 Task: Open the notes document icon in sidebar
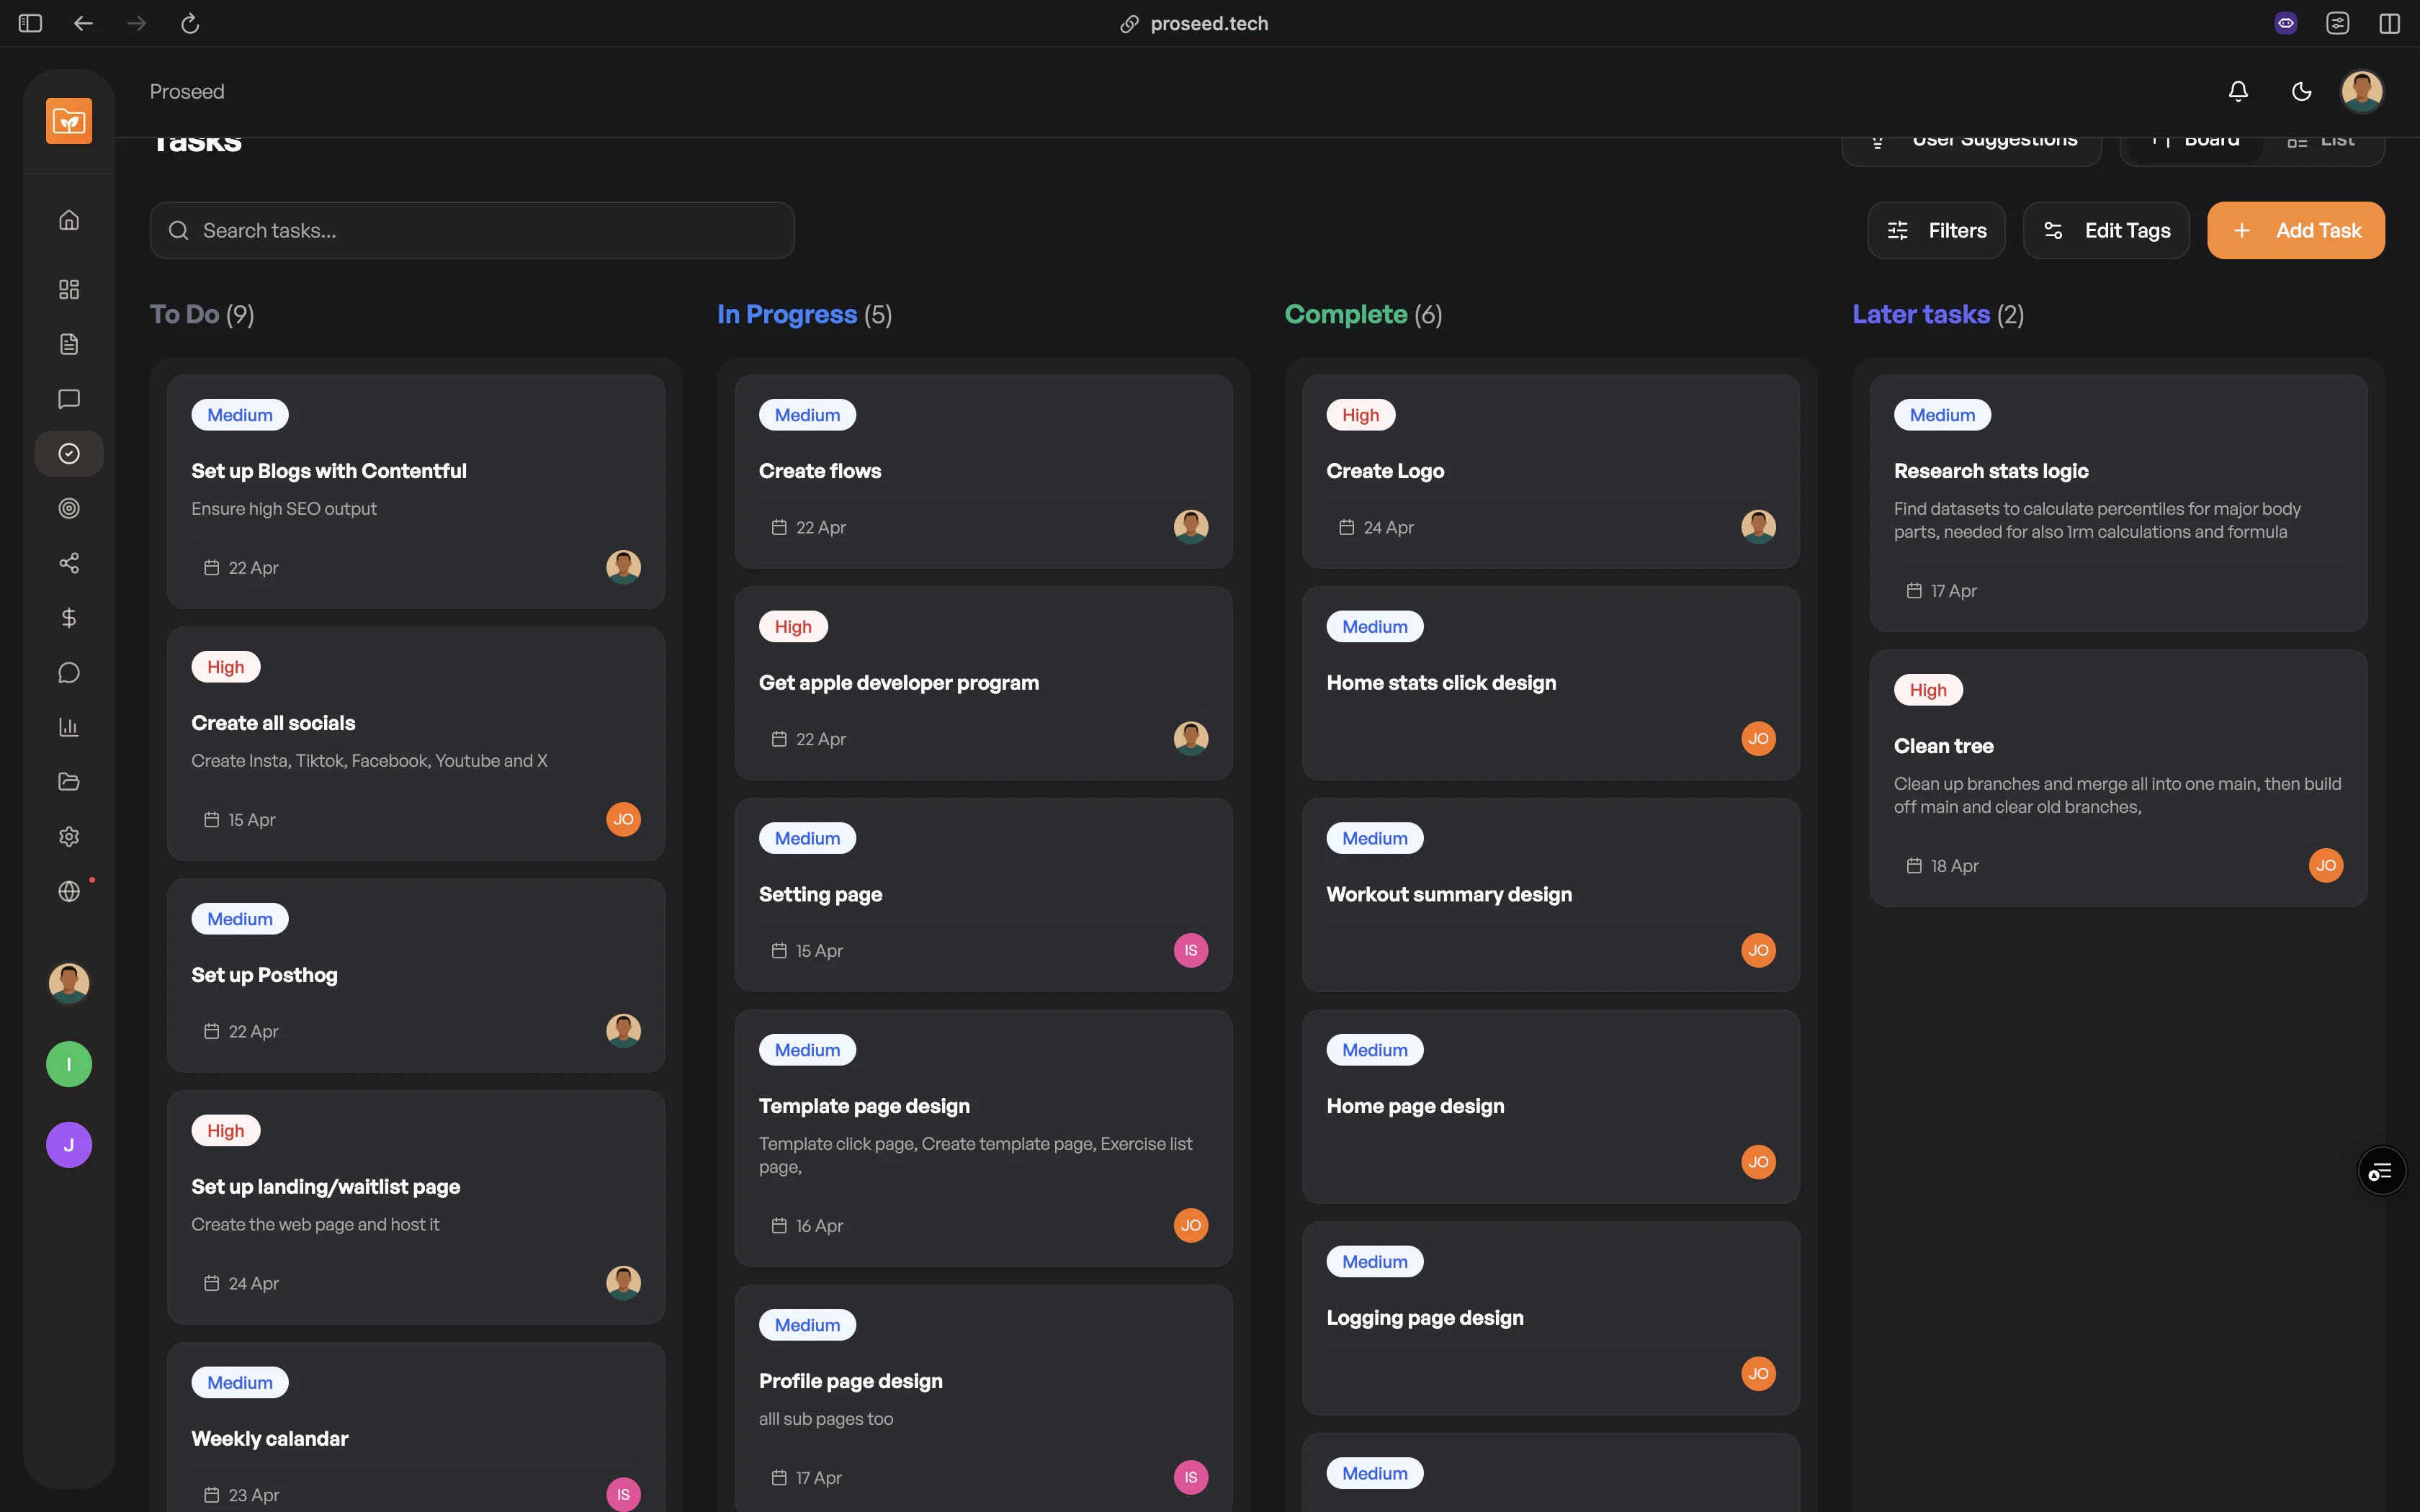click(x=68, y=344)
